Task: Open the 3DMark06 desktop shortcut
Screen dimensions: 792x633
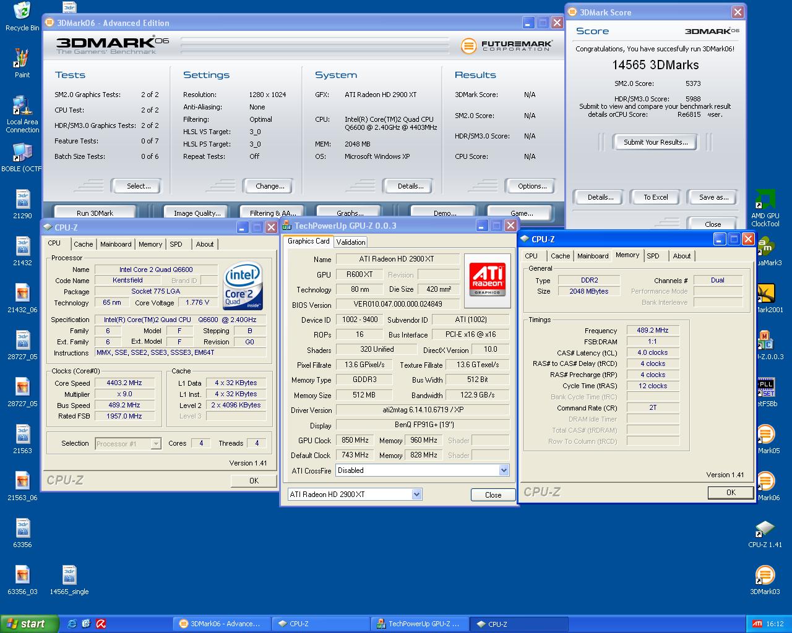Action: pyautogui.click(x=767, y=487)
